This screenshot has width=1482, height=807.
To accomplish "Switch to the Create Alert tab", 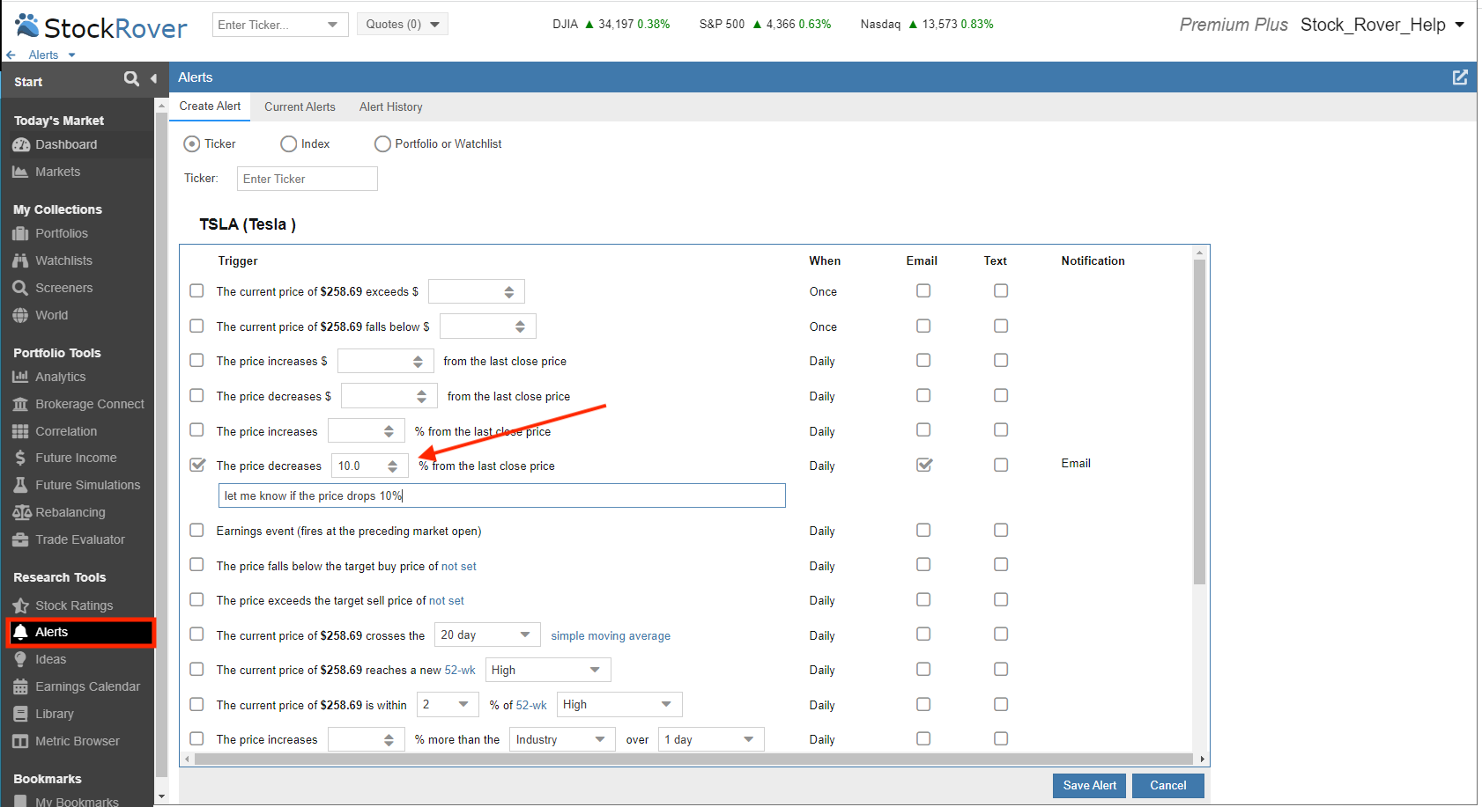I will (x=210, y=106).
